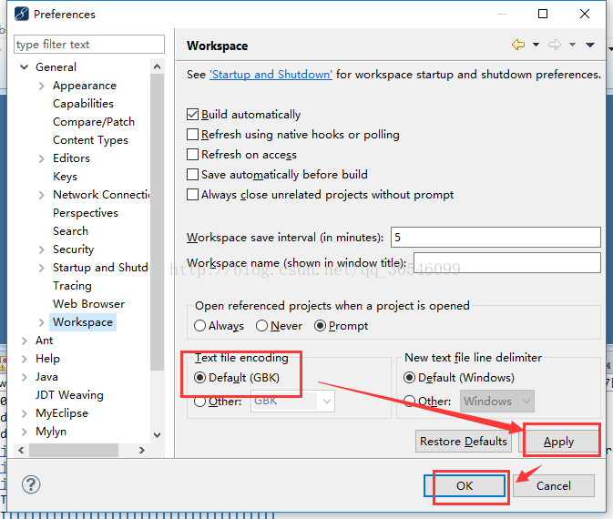The height and width of the screenshot is (519, 613).
Task: Maximize the Preferences window
Action: click(543, 14)
